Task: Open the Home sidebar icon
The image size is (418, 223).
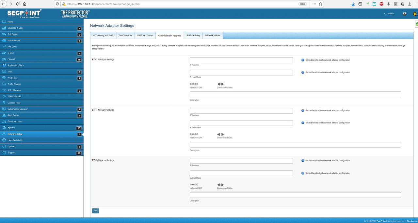Action: tap(4, 22)
